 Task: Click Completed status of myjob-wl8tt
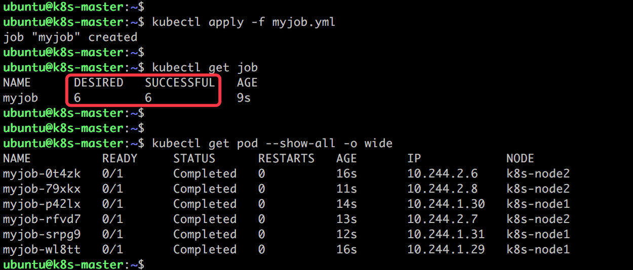point(205,250)
